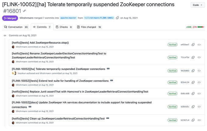Expand description of Tolerate temporarily suspended commit
The width and height of the screenshot is (207, 131).
[108, 69]
